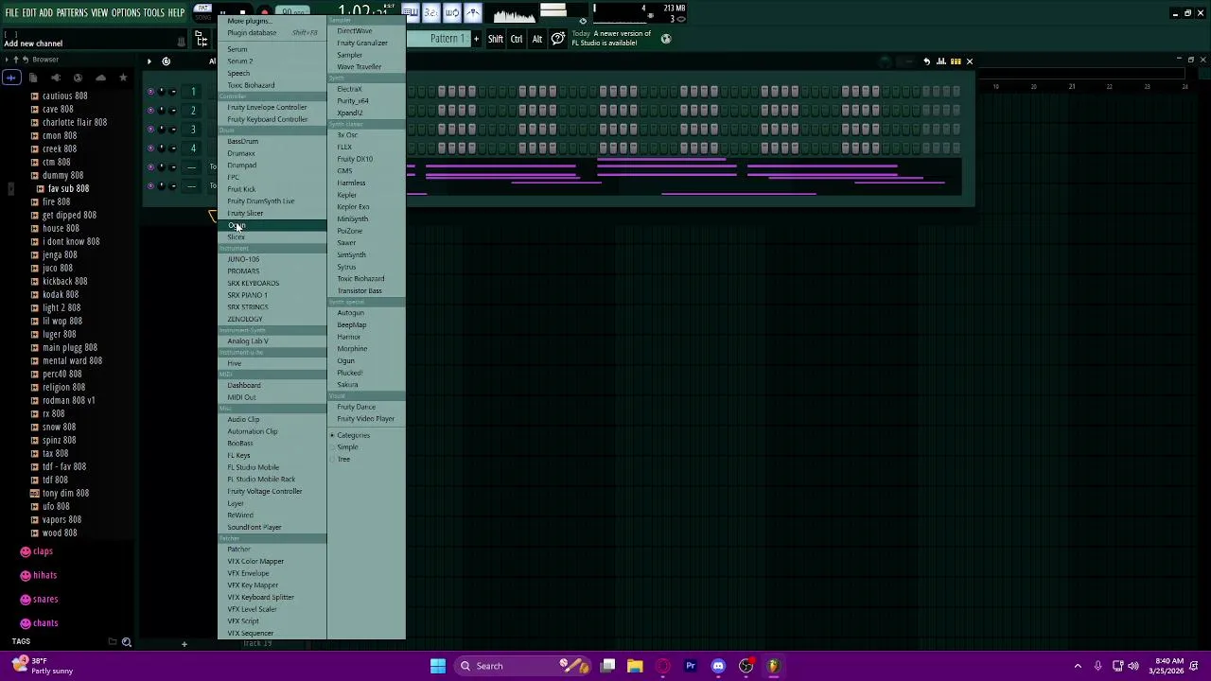Click channel rack play arrow icon
Screen dimensions: 1211x681
coord(149,61)
